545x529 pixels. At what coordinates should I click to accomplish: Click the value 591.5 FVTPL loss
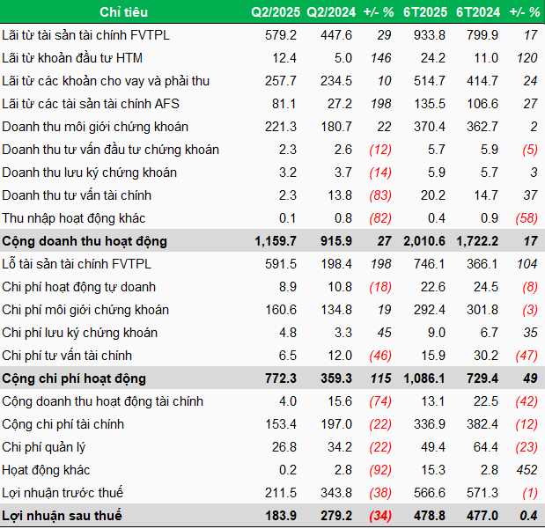[281, 264]
